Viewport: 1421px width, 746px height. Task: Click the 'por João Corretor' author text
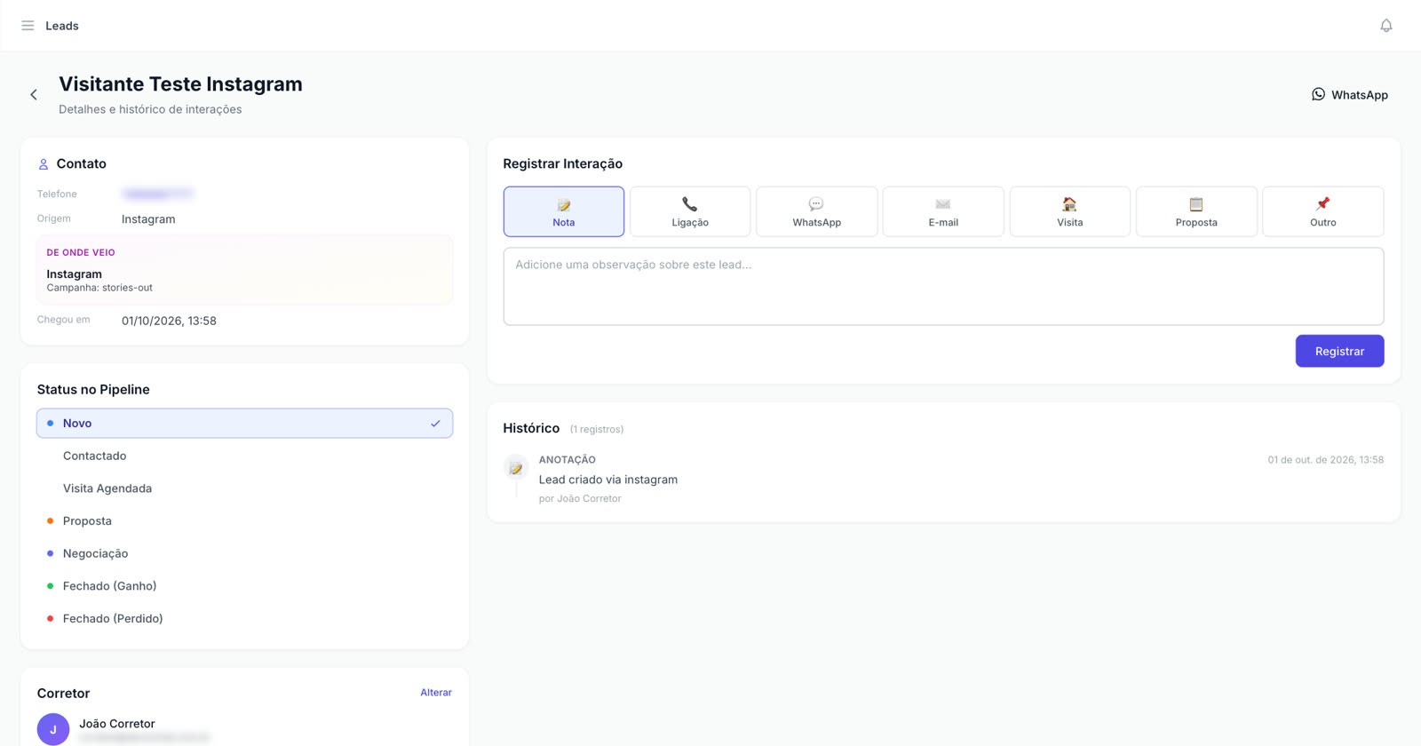[580, 498]
